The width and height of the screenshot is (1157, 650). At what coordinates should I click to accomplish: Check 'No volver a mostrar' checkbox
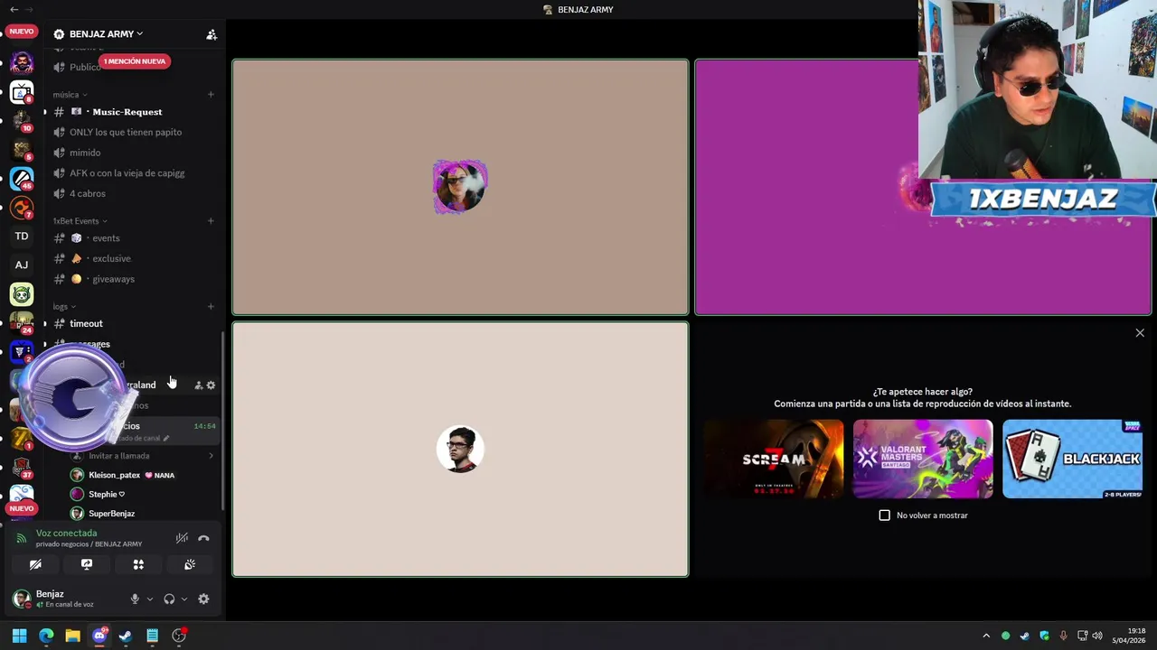point(885,515)
